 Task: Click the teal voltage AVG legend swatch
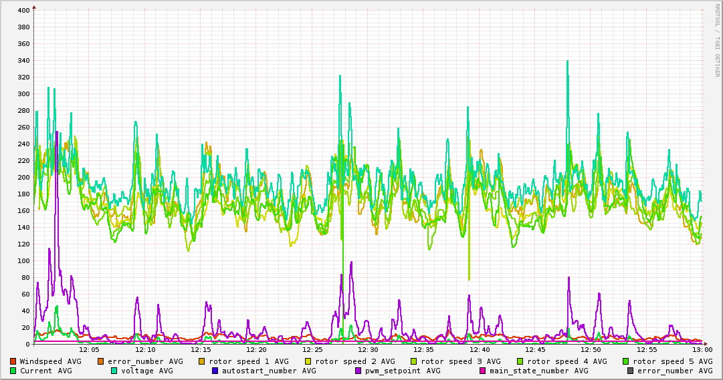coord(114,371)
